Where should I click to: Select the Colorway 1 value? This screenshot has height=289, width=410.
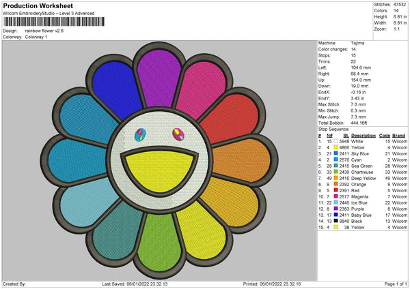tap(36, 37)
